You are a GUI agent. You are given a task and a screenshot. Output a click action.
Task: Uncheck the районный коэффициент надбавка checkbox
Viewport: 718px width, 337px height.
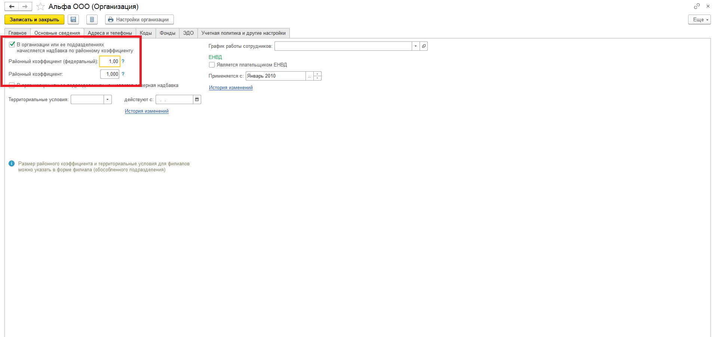12,44
